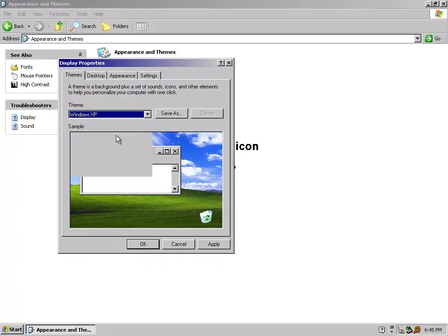The width and height of the screenshot is (448, 336).
Task: Click the Up folder toolbar icon
Action: click(59, 26)
